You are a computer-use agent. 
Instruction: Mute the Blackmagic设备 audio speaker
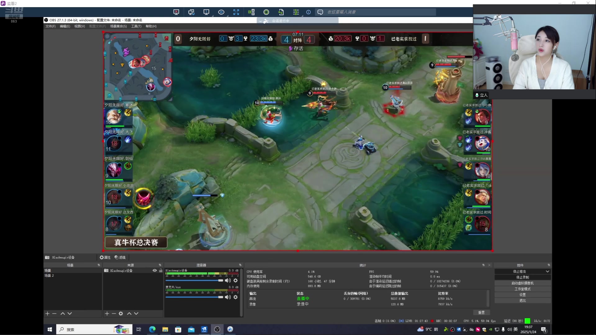point(228,281)
